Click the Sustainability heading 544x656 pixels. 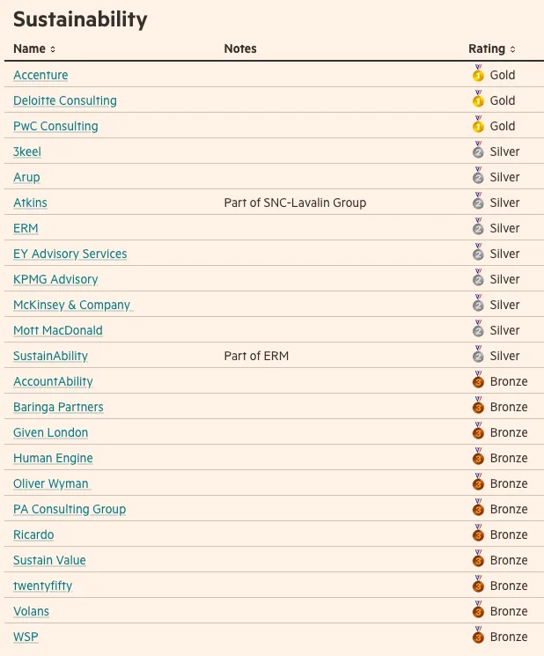[x=80, y=19]
